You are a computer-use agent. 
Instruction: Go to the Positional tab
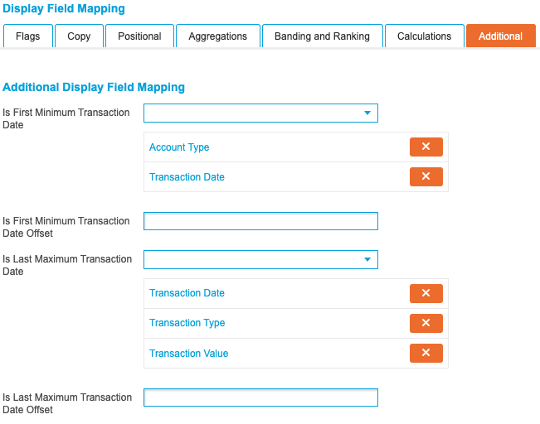tap(139, 36)
